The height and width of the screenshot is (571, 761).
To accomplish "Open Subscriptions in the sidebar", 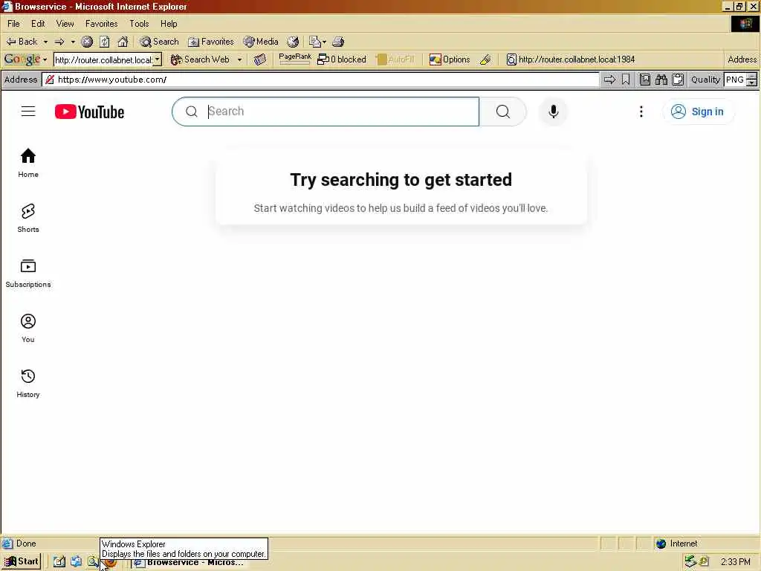I will pyautogui.click(x=28, y=274).
